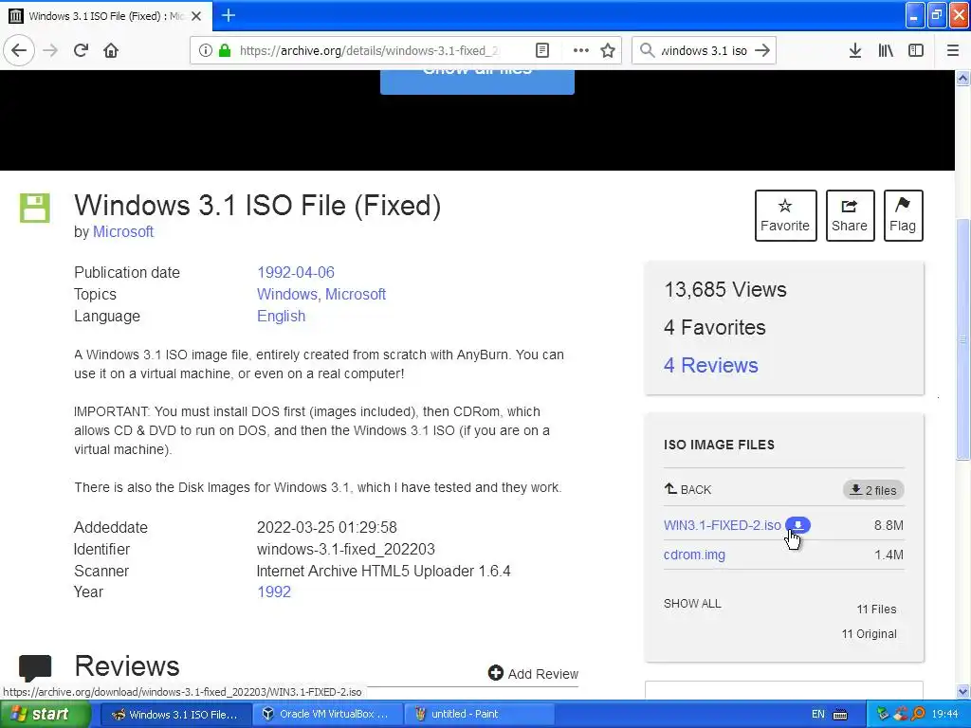This screenshot has height=728, width=971.
Task: Close the Windows 3.1 ISO File tab
Action: pos(196,16)
